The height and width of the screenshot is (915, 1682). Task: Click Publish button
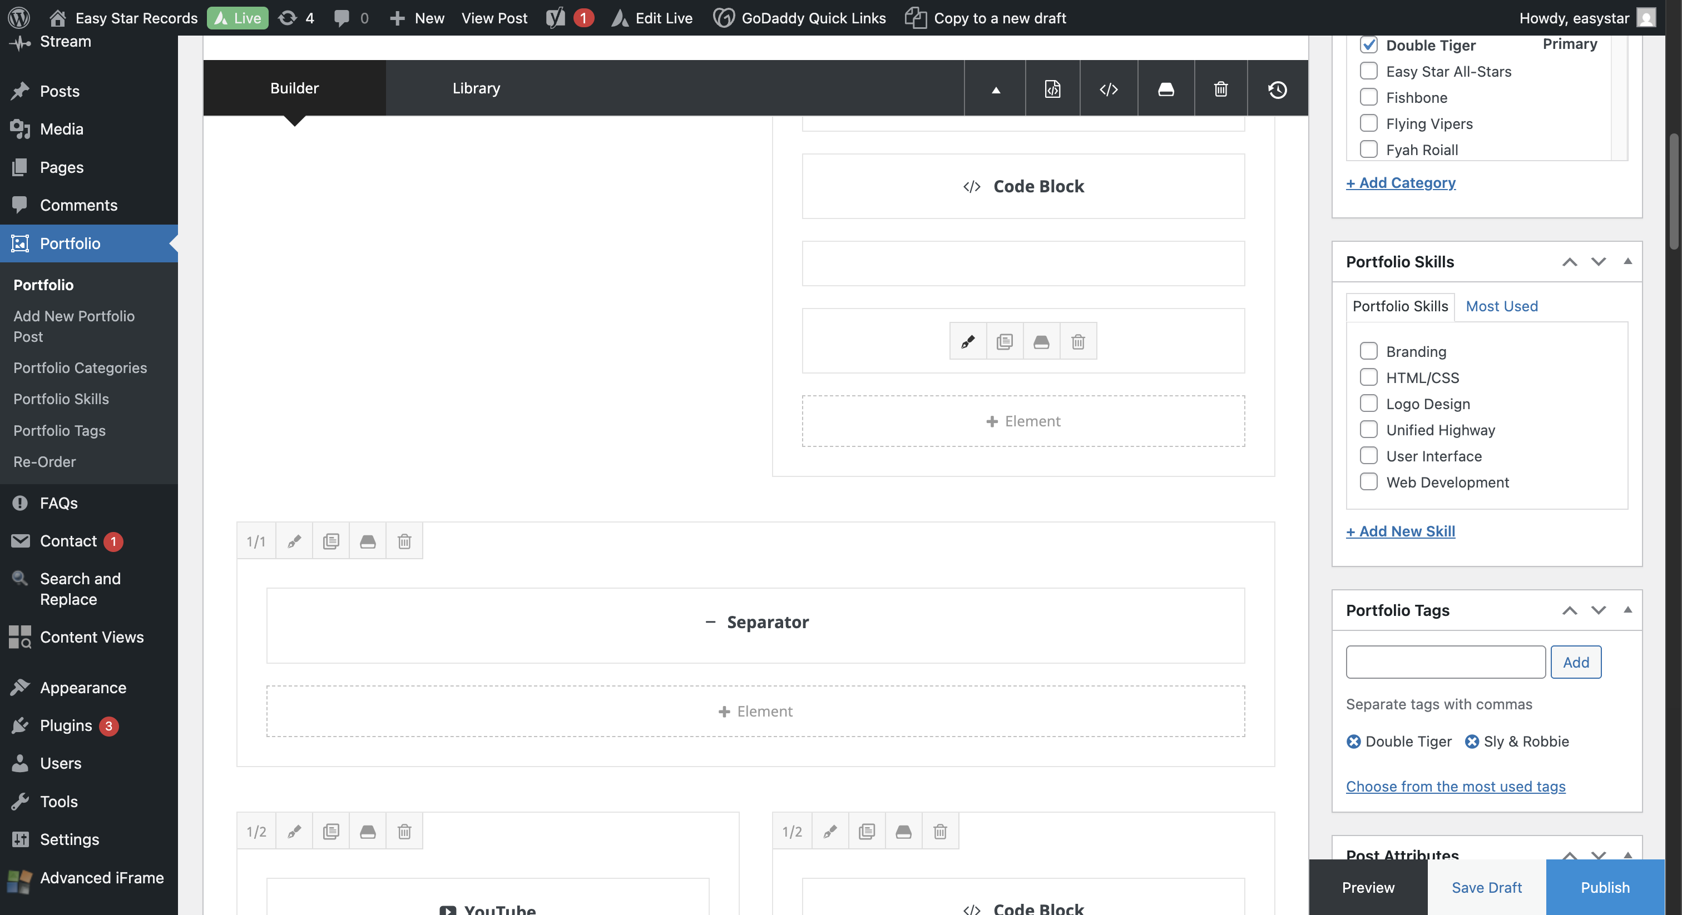pos(1604,887)
